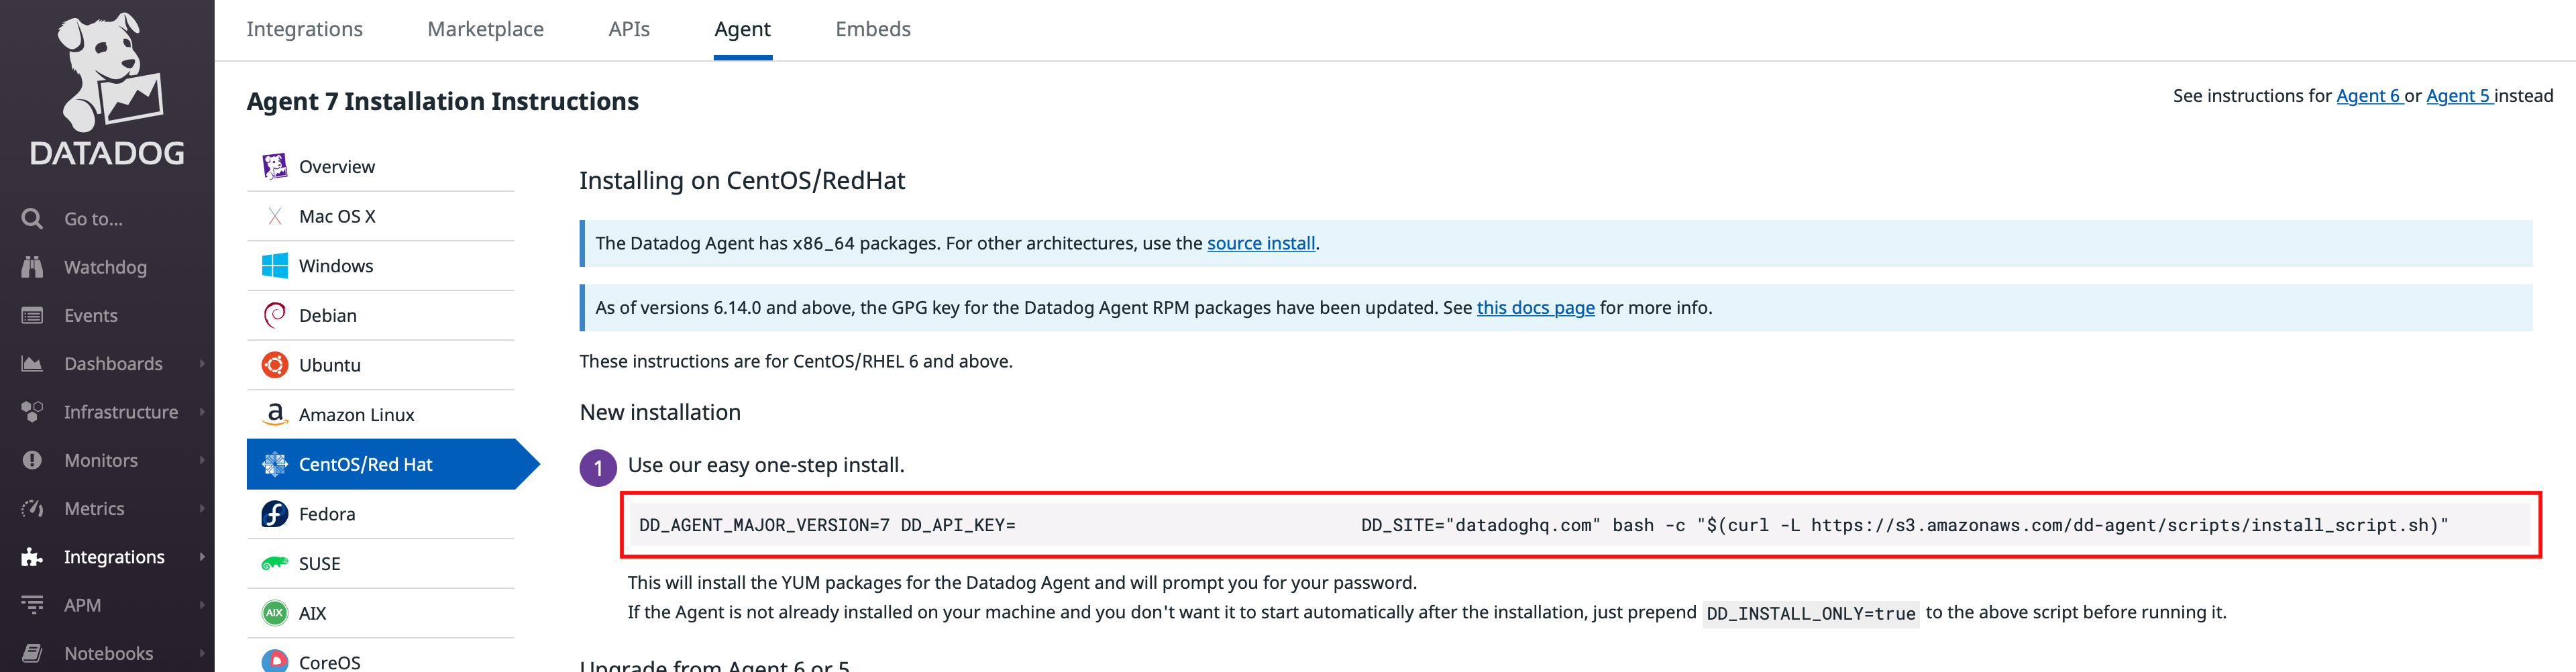The height and width of the screenshot is (672, 2576).
Task: Open Watchdog from sidebar
Action: point(105,267)
